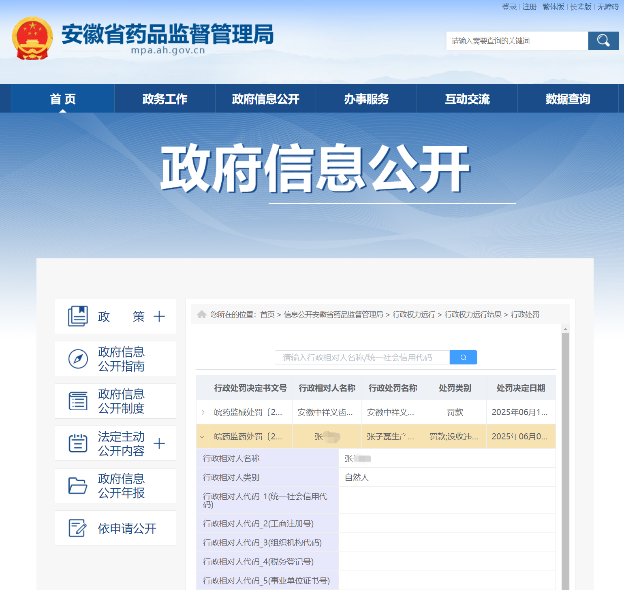Click the 行政处罚决定书文号 column header

(x=250, y=388)
